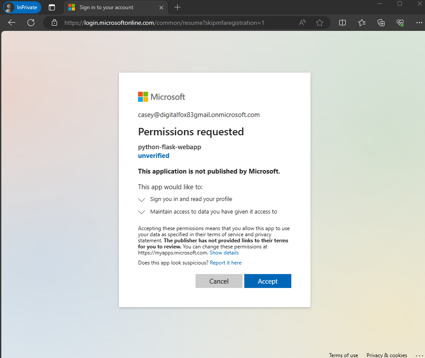Accept the requested permissions
The image size is (425, 358).
[x=267, y=281]
